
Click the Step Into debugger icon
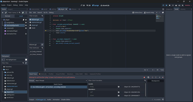click(x=152, y=77)
